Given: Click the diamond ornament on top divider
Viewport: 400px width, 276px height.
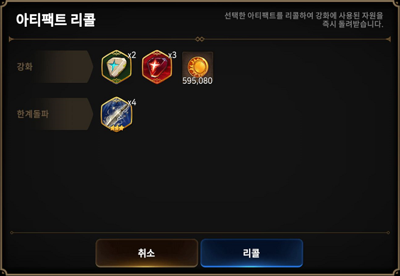Looking at the screenshot, I should (x=200, y=39).
